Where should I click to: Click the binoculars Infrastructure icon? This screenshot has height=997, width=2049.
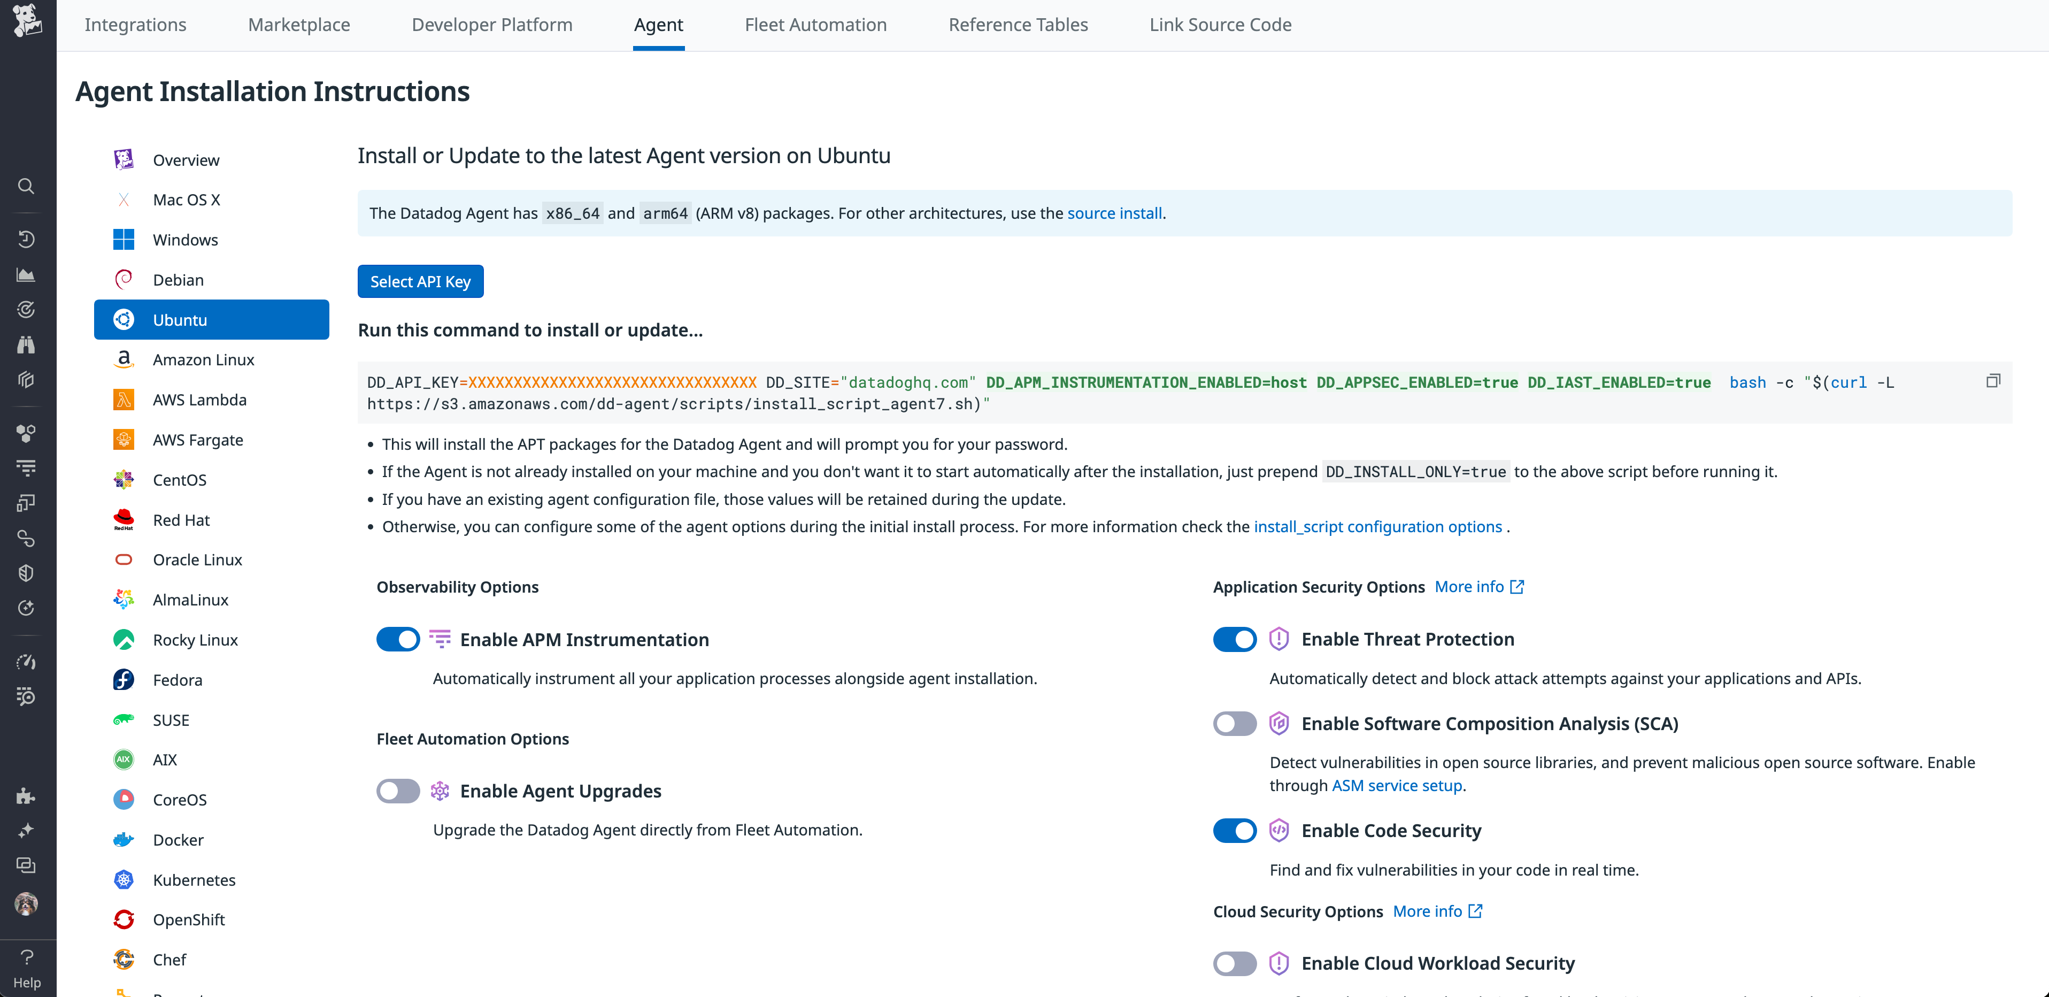coord(26,344)
